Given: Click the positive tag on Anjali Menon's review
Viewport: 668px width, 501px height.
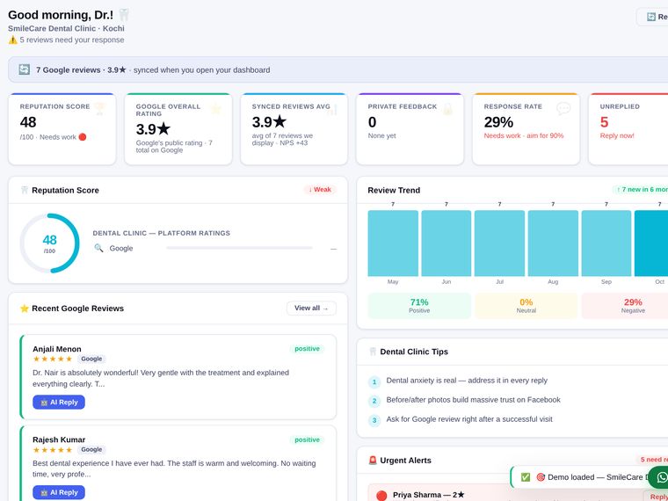Looking at the screenshot, I should pyautogui.click(x=307, y=349).
